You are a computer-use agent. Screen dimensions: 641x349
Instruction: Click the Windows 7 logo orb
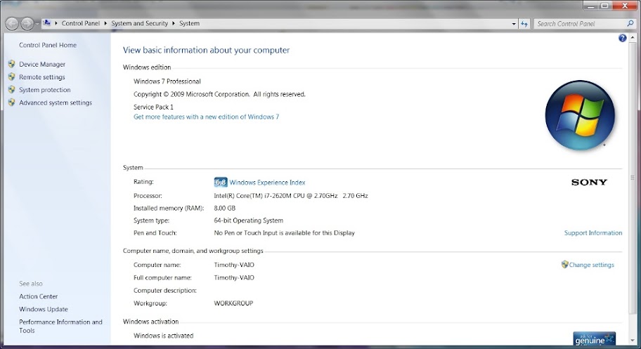(x=580, y=115)
